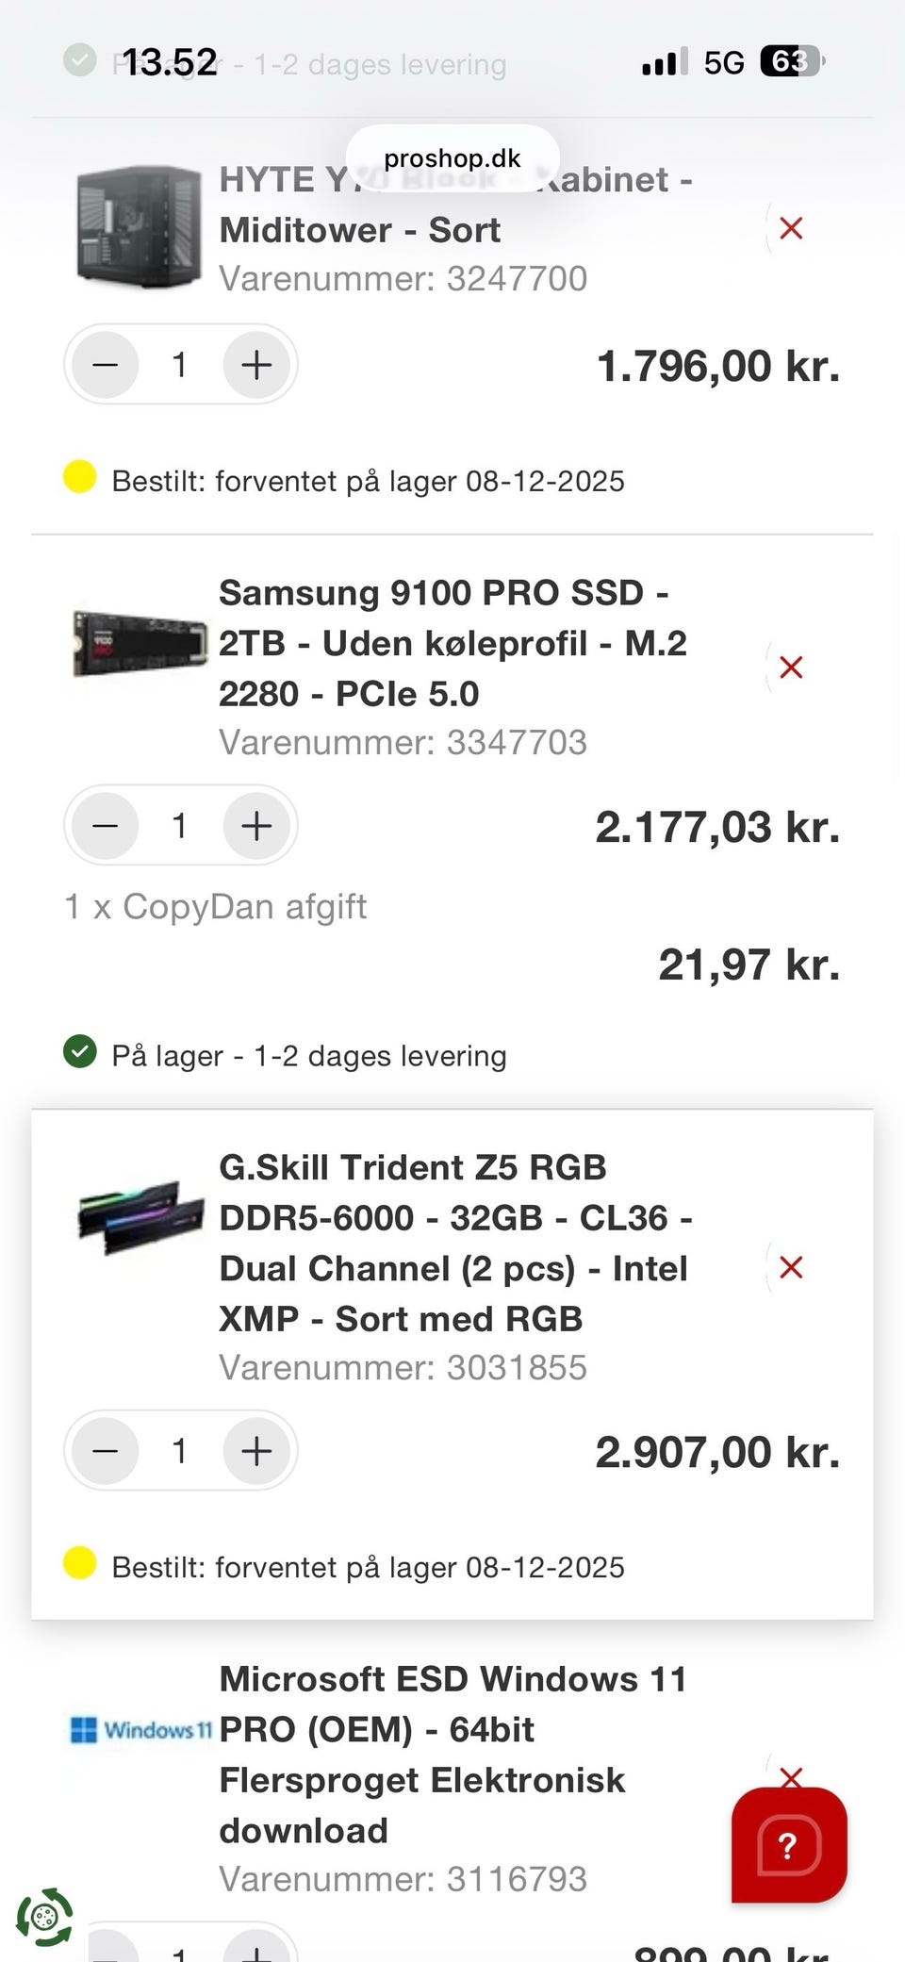Tap the 13.52 status bar clock
Image resolution: width=905 pixels, height=1962 pixels.
point(170,62)
